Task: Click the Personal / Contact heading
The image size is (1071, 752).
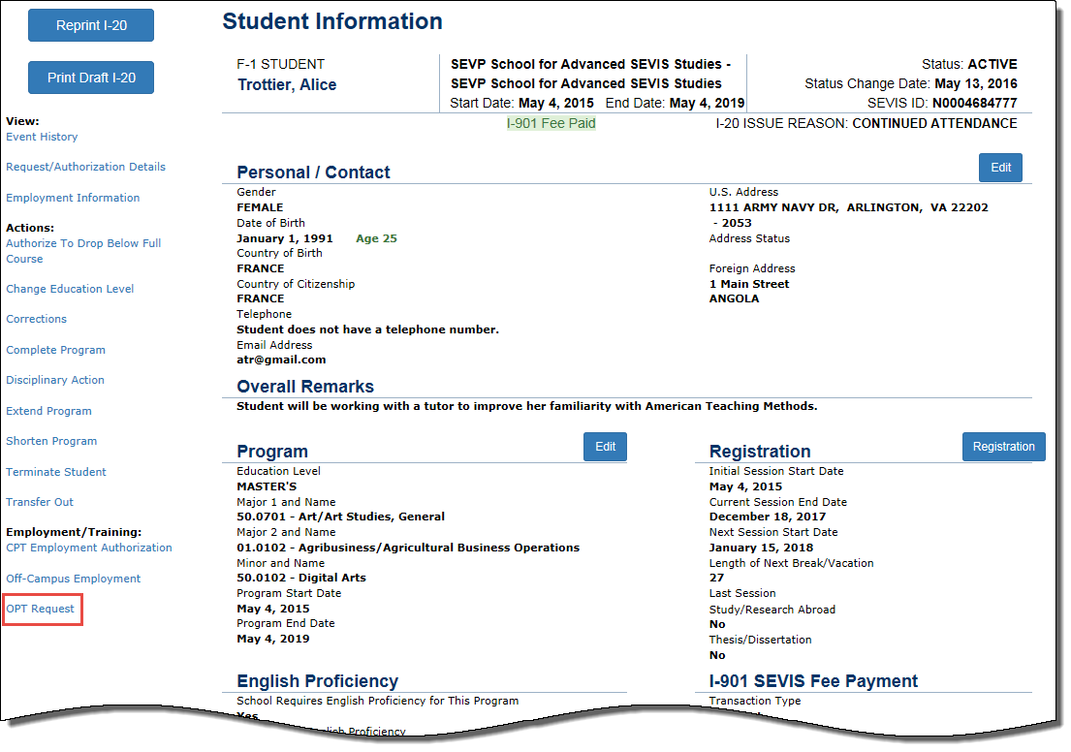Action: [x=313, y=172]
